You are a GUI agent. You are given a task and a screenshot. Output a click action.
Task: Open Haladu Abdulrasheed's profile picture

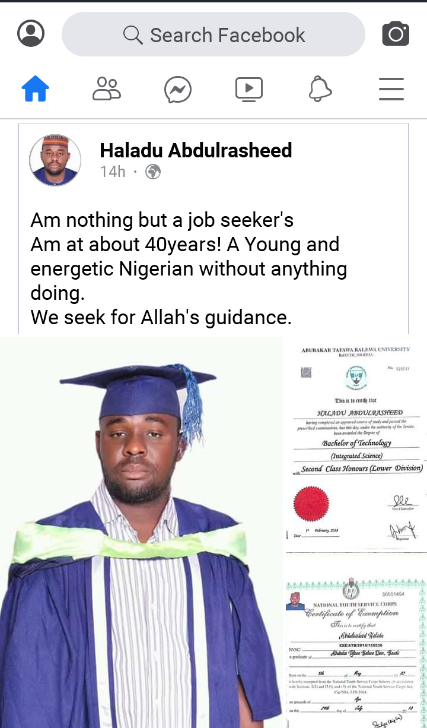[55, 160]
